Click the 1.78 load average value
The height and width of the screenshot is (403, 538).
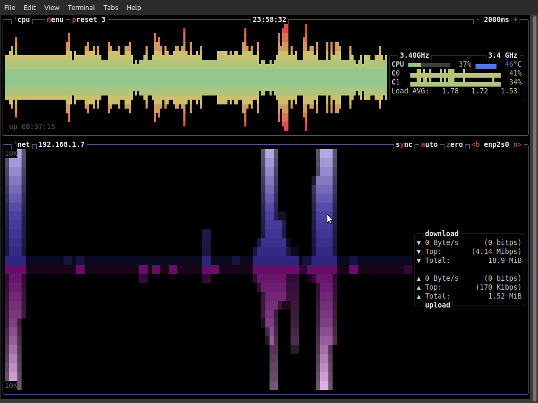tap(450, 91)
